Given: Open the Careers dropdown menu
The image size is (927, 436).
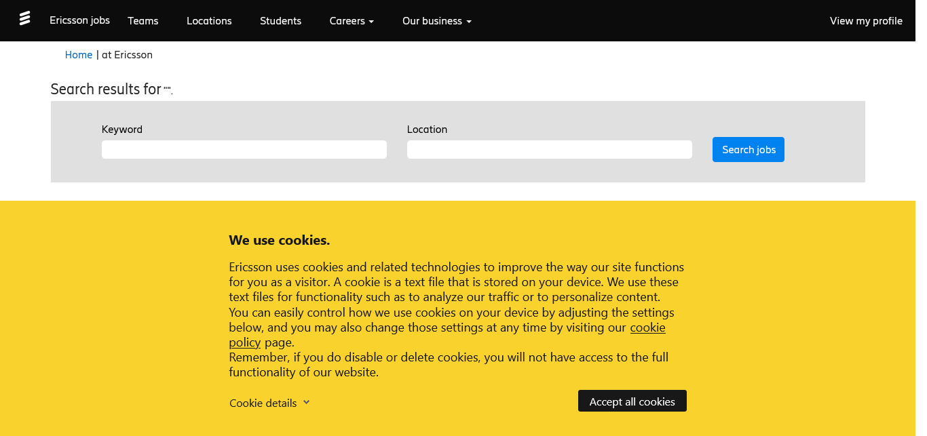Looking at the screenshot, I should click(351, 21).
